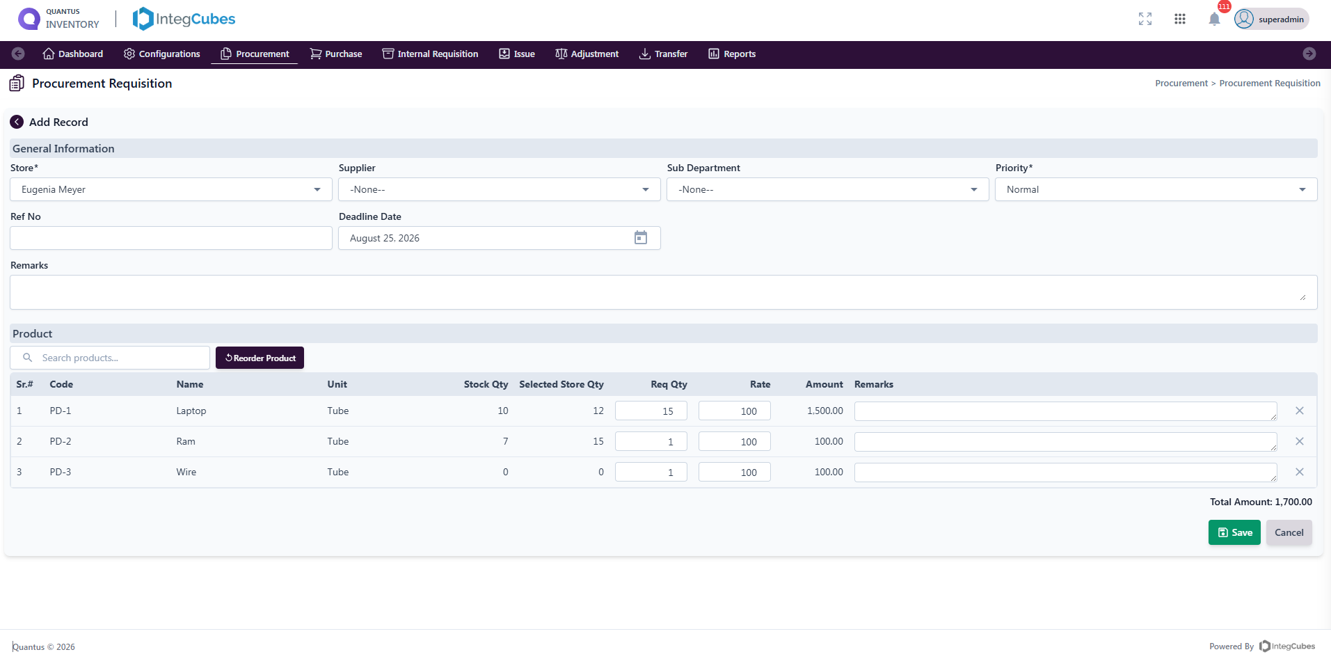
Task: Expand the Sub Department dropdown
Action: point(828,189)
